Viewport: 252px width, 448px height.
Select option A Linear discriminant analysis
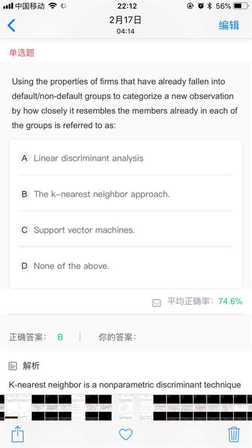click(126, 158)
